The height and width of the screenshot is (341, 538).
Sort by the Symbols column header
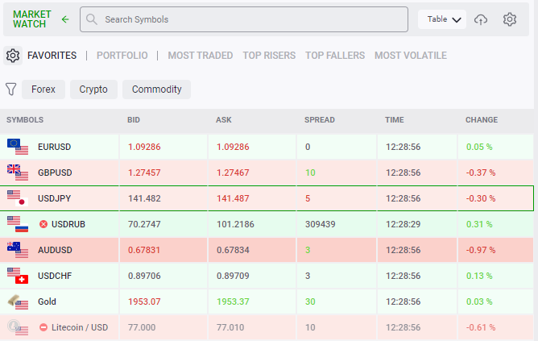tap(25, 120)
